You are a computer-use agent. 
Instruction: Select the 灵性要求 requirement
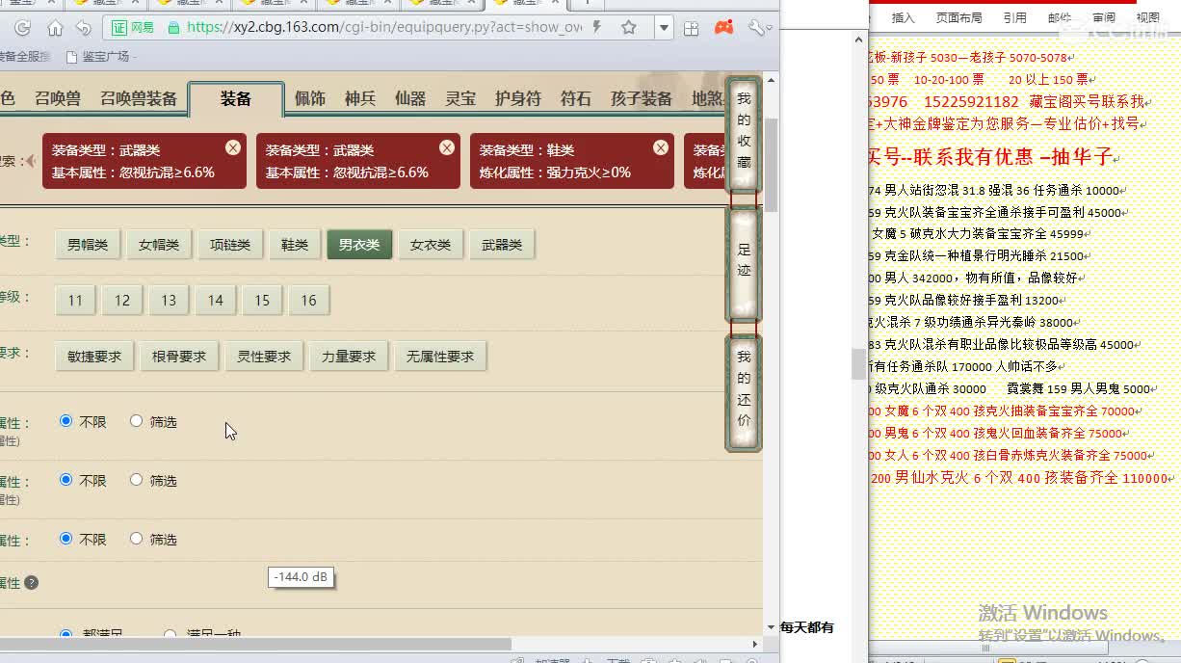pyautogui.click(x=264, y=357)
